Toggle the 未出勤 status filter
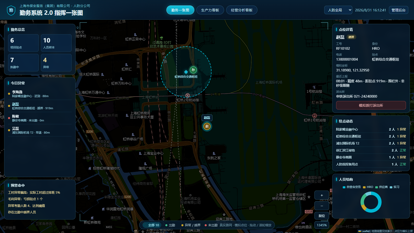Screen dimensions: 414x233 click(211, 225)
